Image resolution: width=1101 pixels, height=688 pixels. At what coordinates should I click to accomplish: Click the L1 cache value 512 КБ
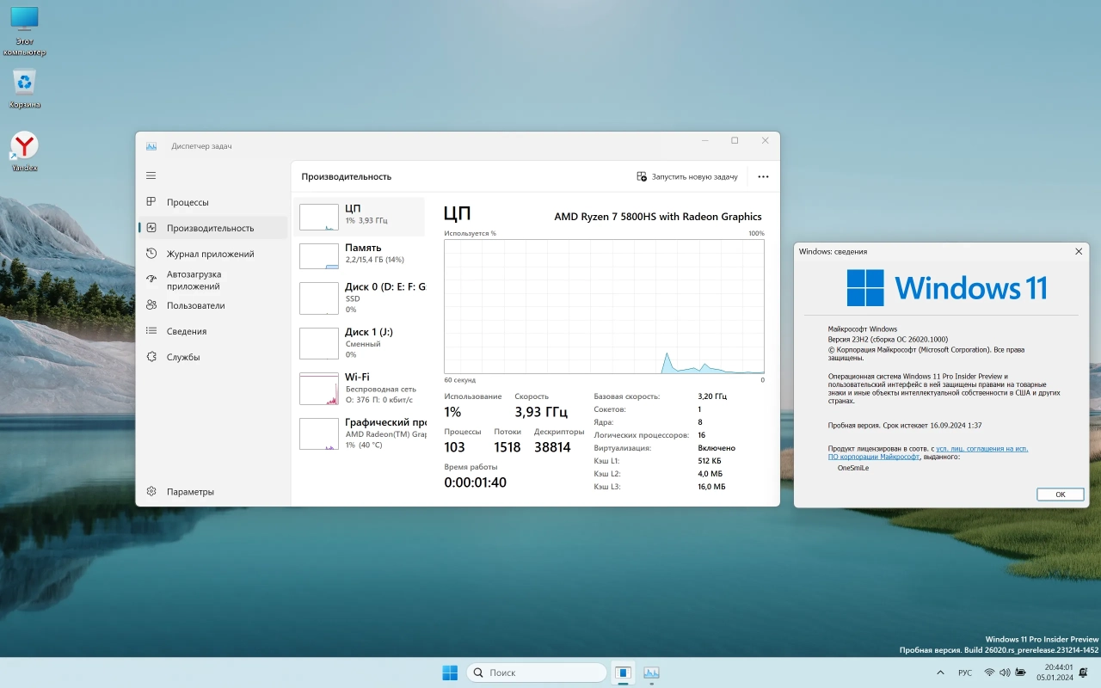click(710, 461)
